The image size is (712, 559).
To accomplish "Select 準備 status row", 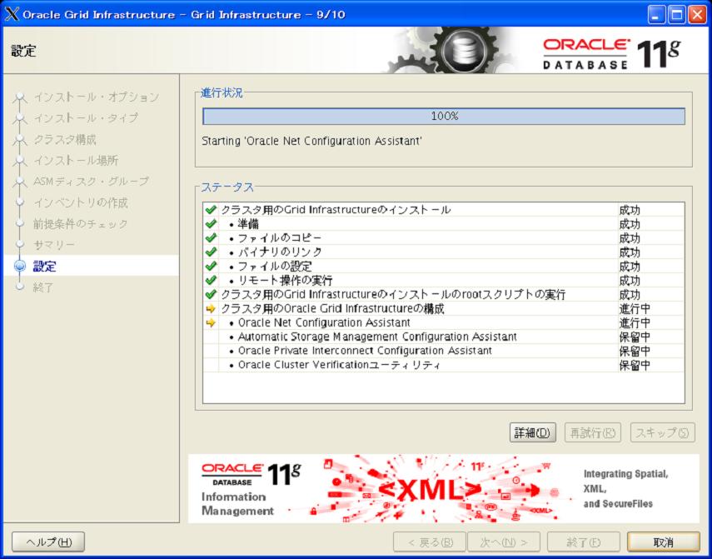I will click(x=444, y=224).
